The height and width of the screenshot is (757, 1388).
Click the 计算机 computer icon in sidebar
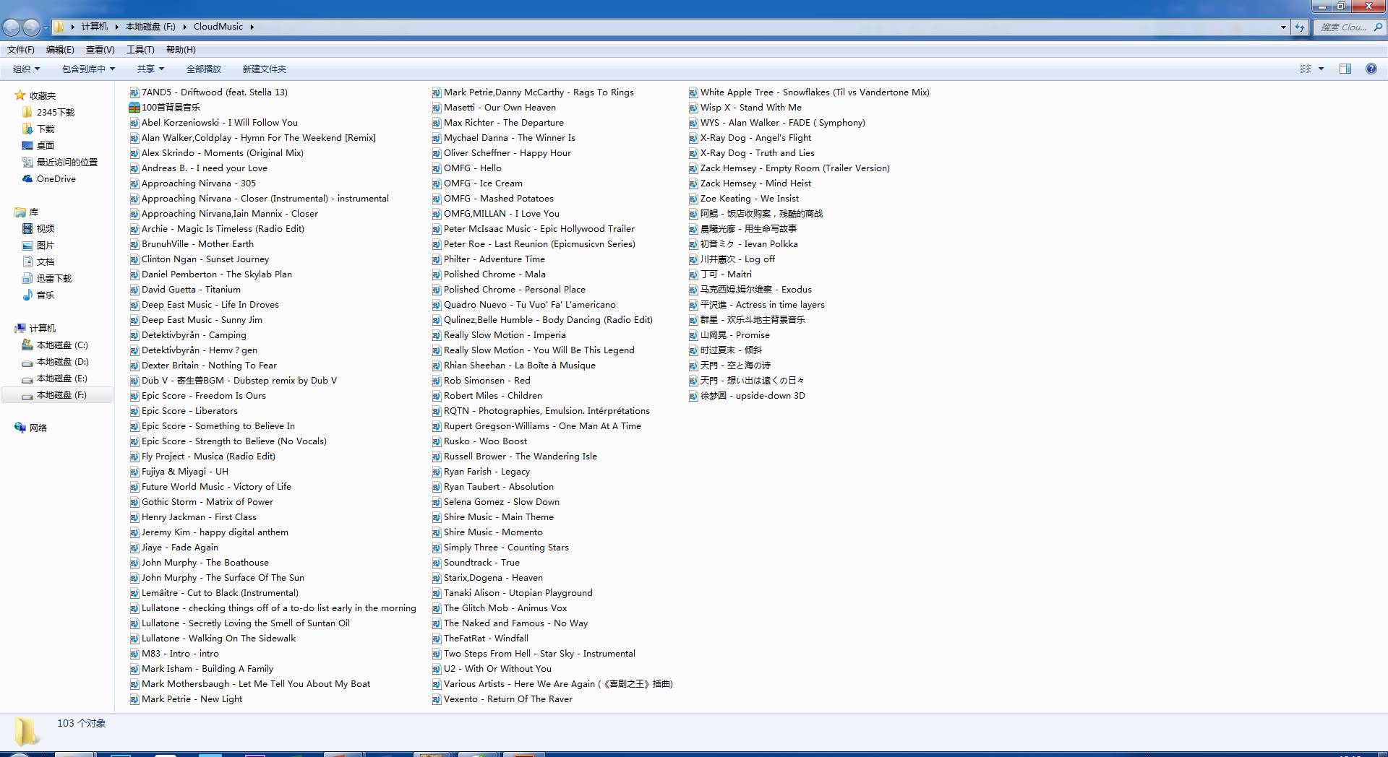pyautogui.click(x=20, y=328)
